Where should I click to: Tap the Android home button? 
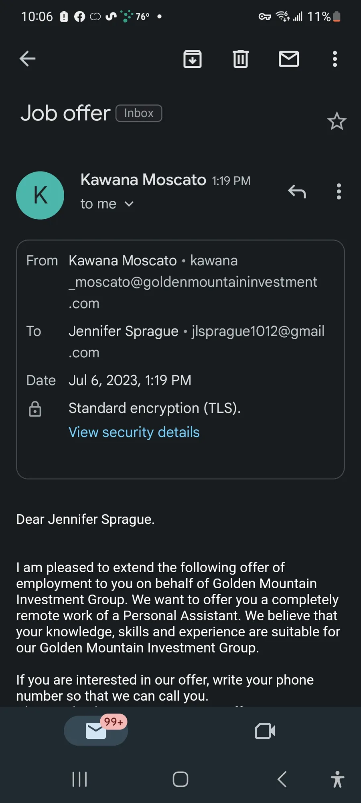tap(180, 779)
